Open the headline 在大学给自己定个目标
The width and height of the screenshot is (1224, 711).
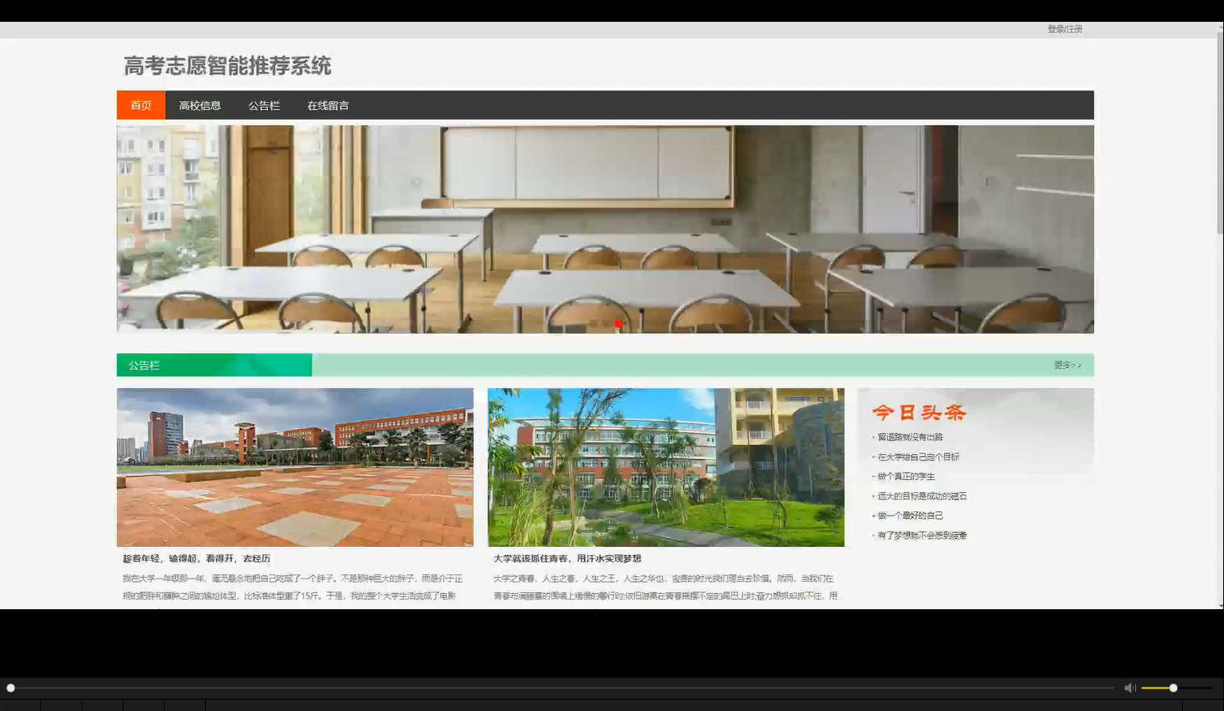click(x=917, y=456)
